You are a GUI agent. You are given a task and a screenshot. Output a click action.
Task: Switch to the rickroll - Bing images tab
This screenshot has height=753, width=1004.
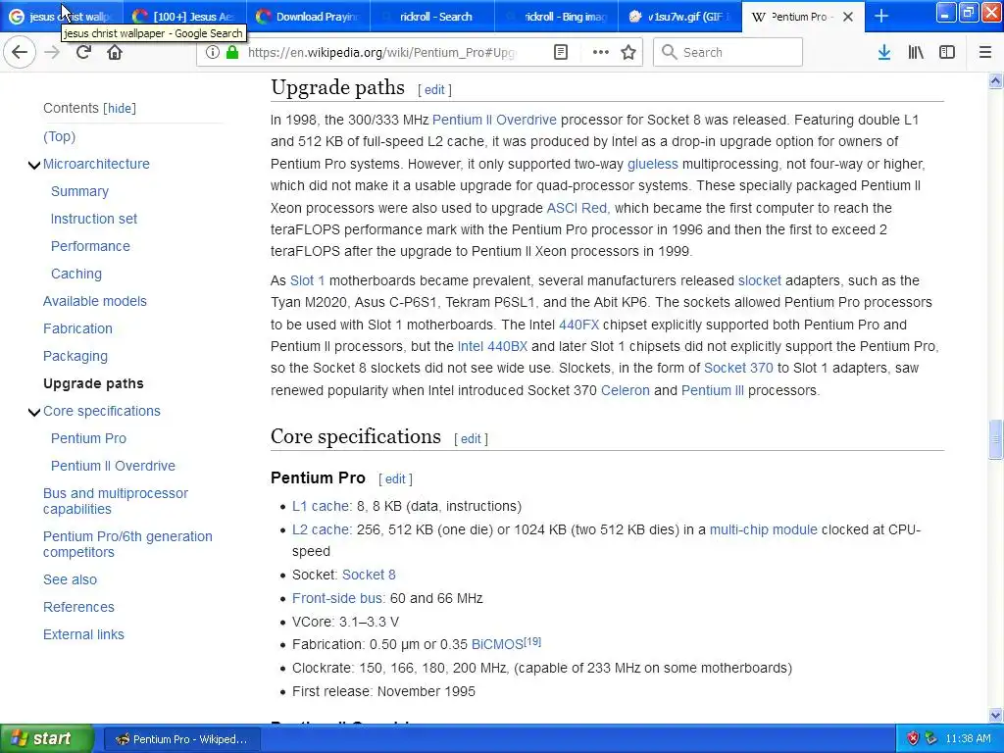[x=557, y=17]
